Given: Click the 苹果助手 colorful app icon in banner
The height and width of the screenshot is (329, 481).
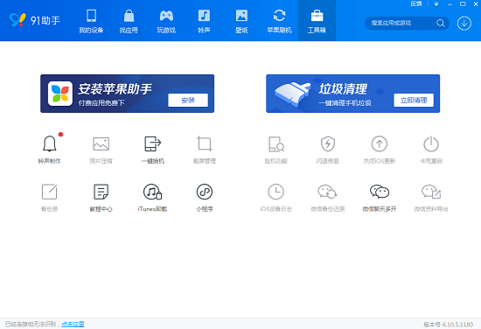Looking at the screenshot, I should (x=60, y=94).
